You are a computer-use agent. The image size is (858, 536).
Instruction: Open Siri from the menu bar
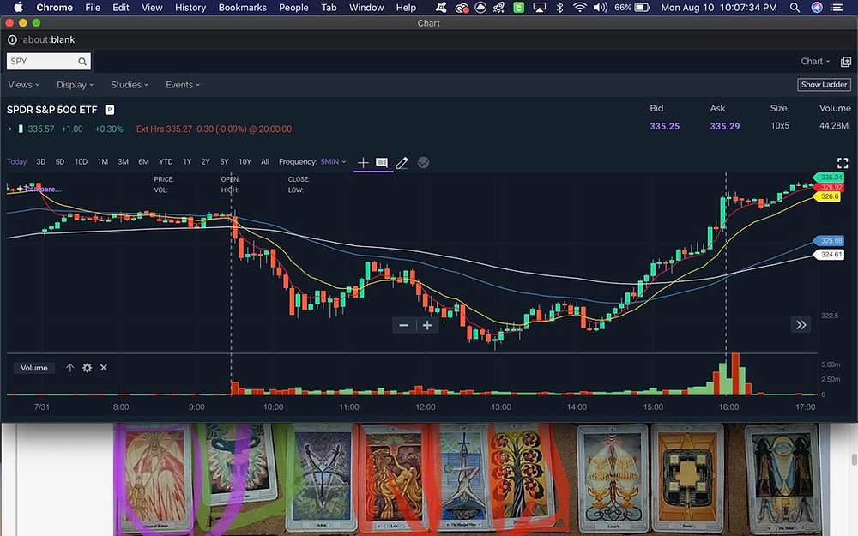(817, 8)
